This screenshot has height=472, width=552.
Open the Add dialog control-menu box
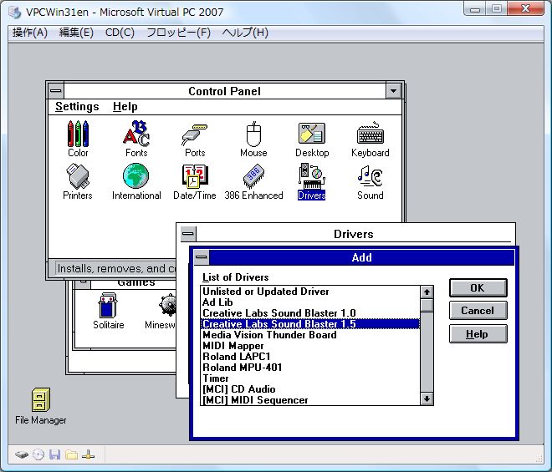(x=202, y=257)
